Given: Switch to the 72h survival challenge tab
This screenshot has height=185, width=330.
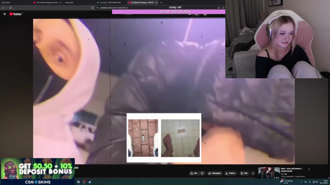Looking at the screenshot, I should [x=48, y=3].
